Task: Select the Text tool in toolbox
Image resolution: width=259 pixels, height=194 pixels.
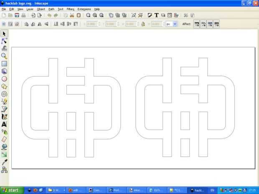Action: click(4, 124)
